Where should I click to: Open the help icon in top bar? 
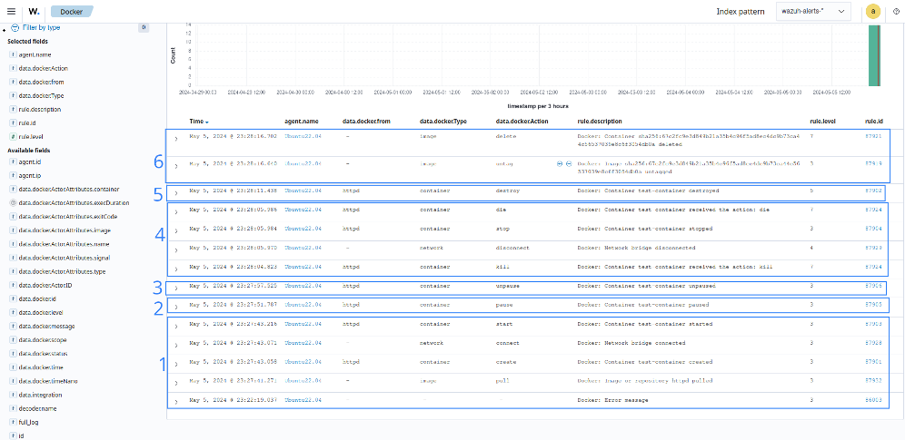895,11
